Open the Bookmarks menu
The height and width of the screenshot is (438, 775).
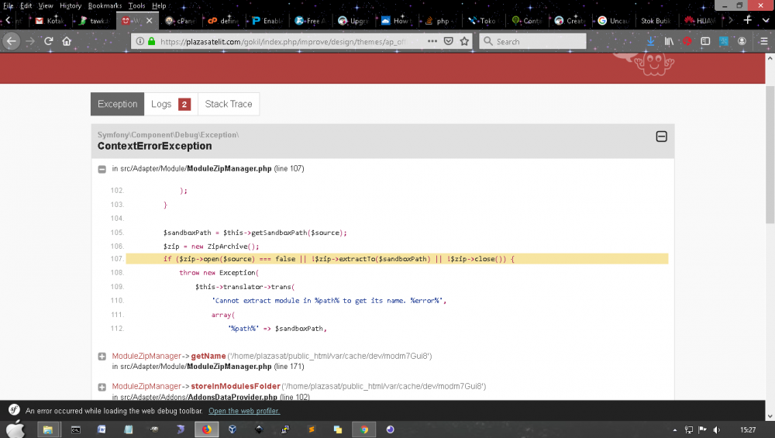105,5
